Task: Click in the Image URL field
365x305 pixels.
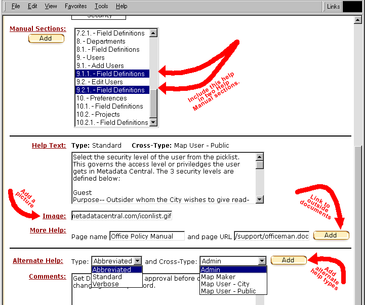Action: 121,216
